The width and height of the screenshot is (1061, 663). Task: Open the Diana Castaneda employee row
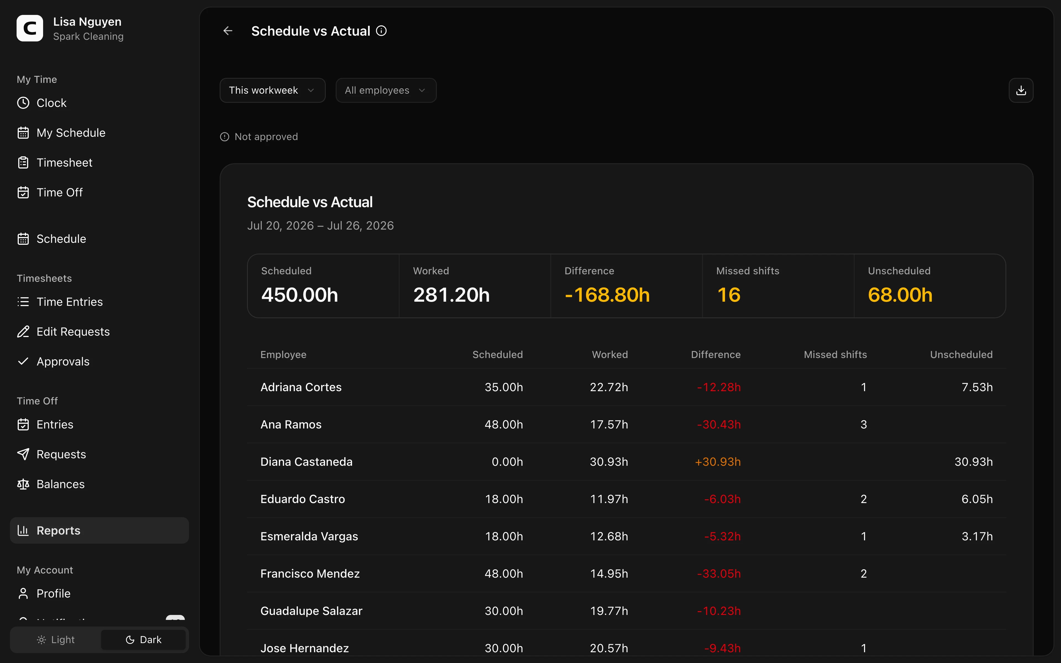(626, 462)
